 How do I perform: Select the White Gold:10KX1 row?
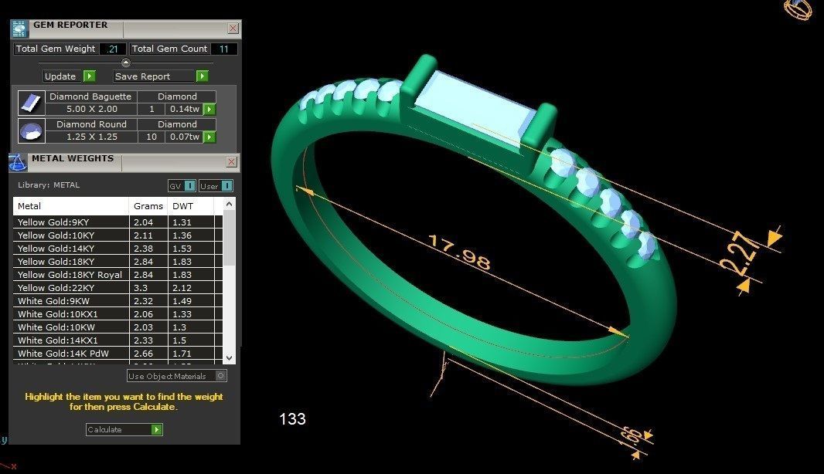[117, 314]
